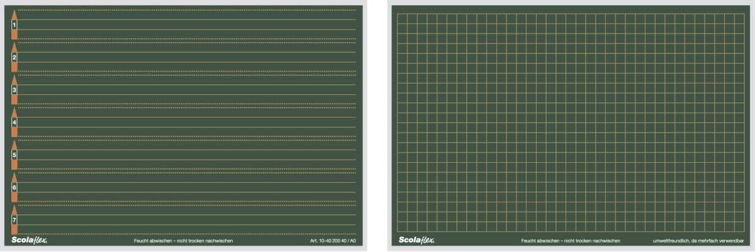755x252 pixels.
Task: Select the text "Art. 10-40 200 40 / A0"
Action: click(x=333, y=241)
